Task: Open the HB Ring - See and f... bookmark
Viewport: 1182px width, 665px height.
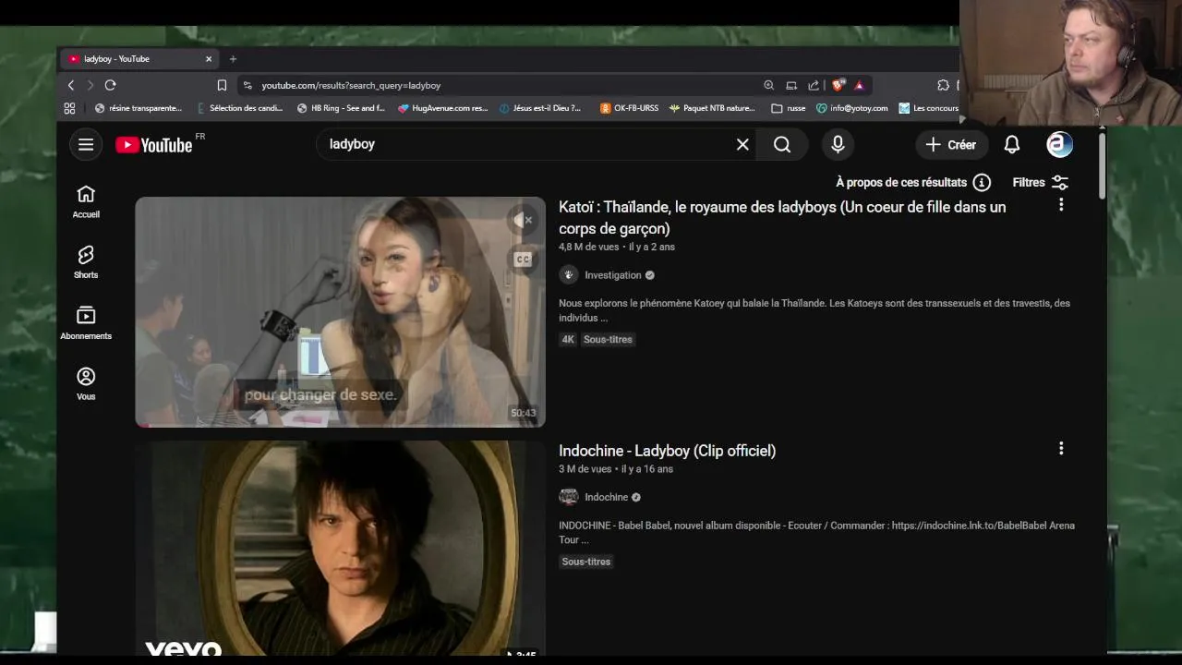Action: tap(341, 108)
